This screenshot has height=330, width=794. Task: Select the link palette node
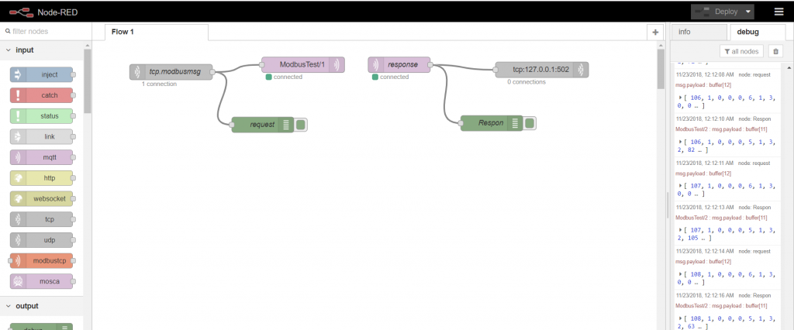42,136
